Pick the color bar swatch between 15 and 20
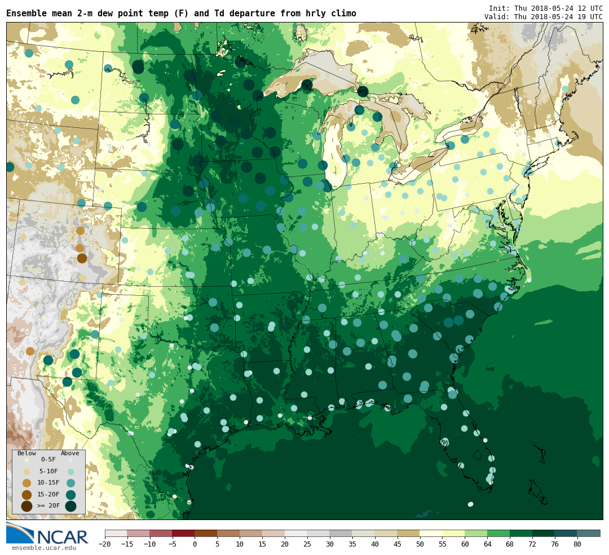This screenshot has width=609, height=555. click(x=274, y=534)
